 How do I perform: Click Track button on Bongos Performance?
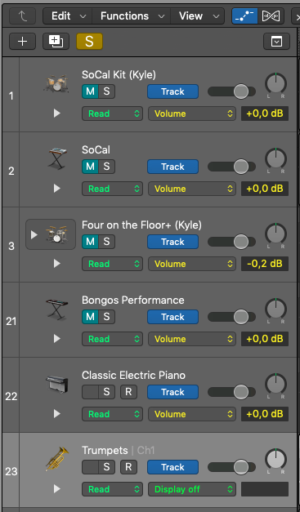point(172,317)
